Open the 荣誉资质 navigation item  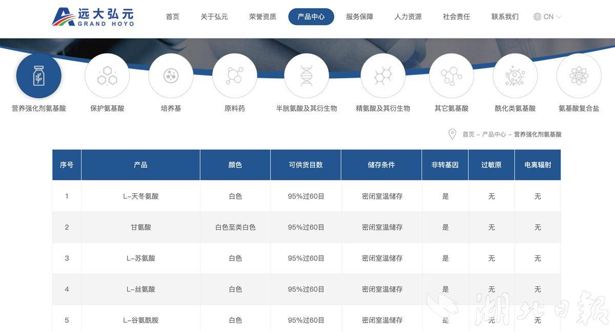[262, 17]
